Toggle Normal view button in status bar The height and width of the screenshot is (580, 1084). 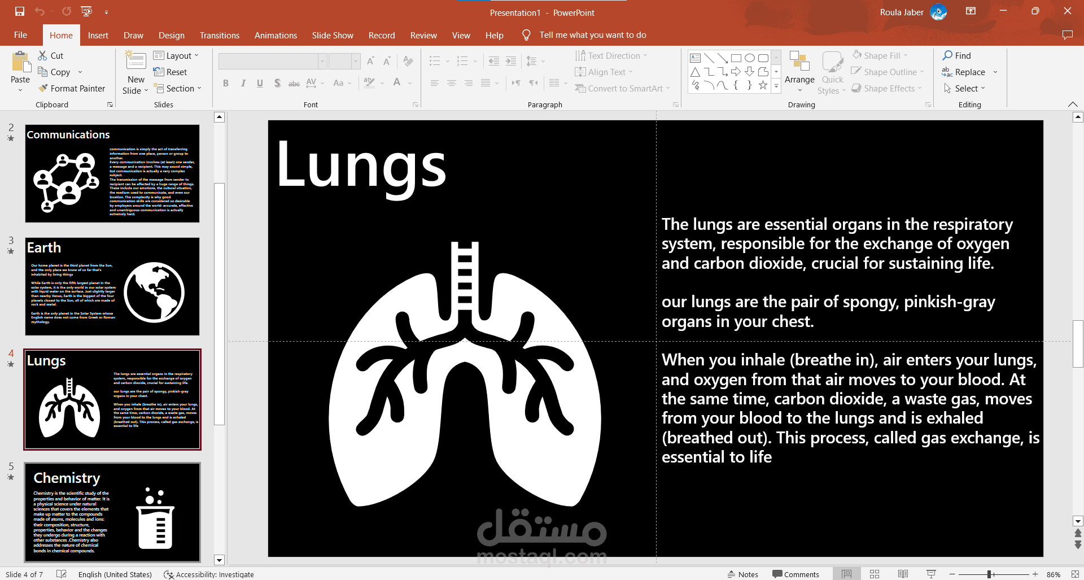coord(846,574)
